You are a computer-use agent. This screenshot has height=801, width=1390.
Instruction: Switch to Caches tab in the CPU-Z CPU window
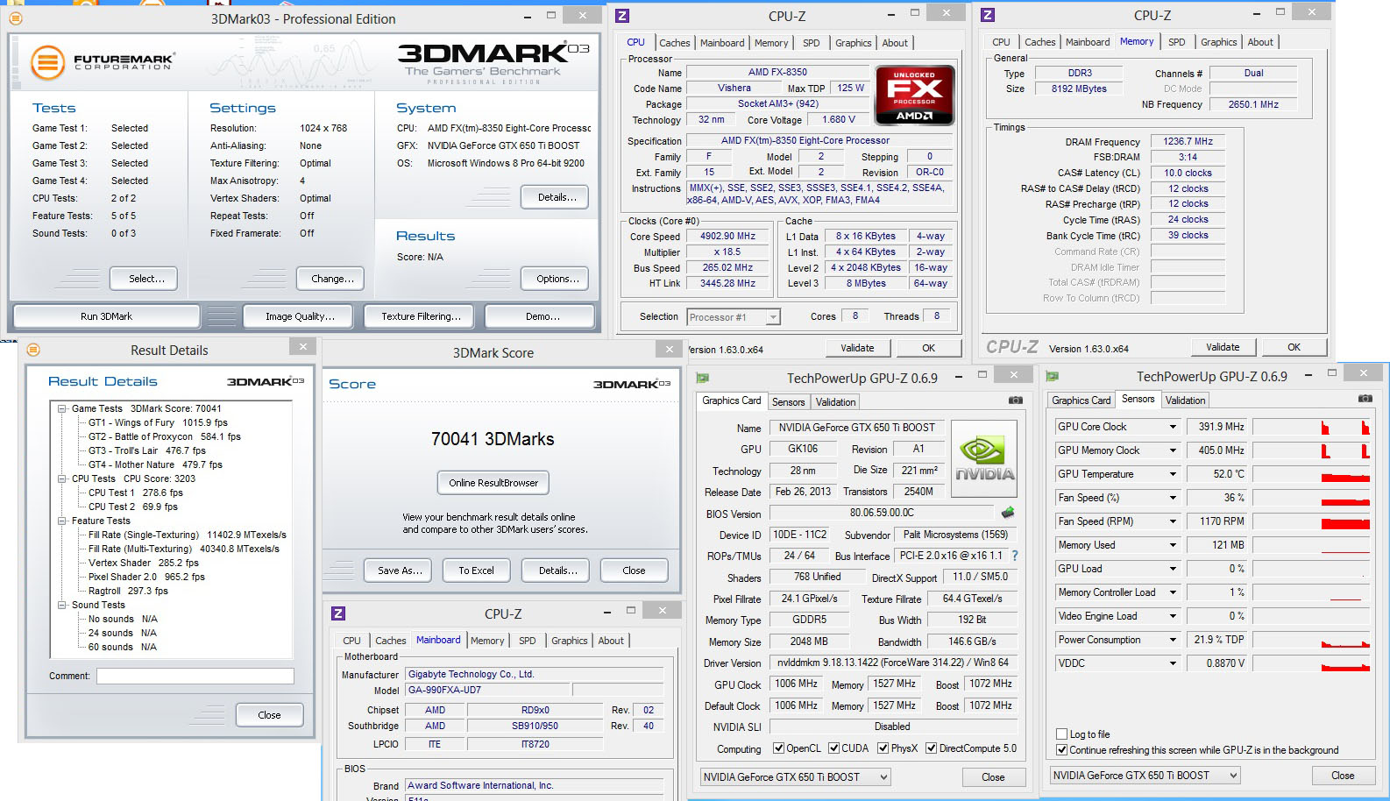[674, 43]
